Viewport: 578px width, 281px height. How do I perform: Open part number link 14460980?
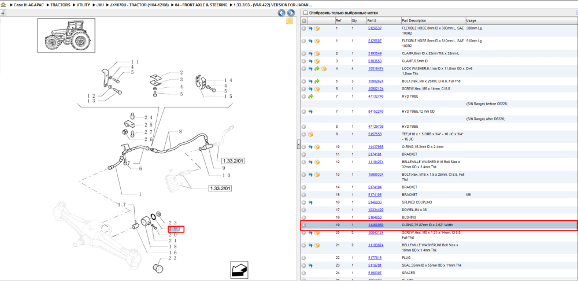(x=376, y=225)
